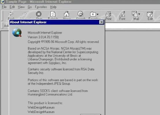Open the Favorites folder toolbar icon

93,14
